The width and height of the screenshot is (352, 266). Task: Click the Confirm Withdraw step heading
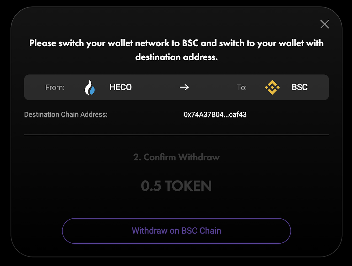[176, 157]
